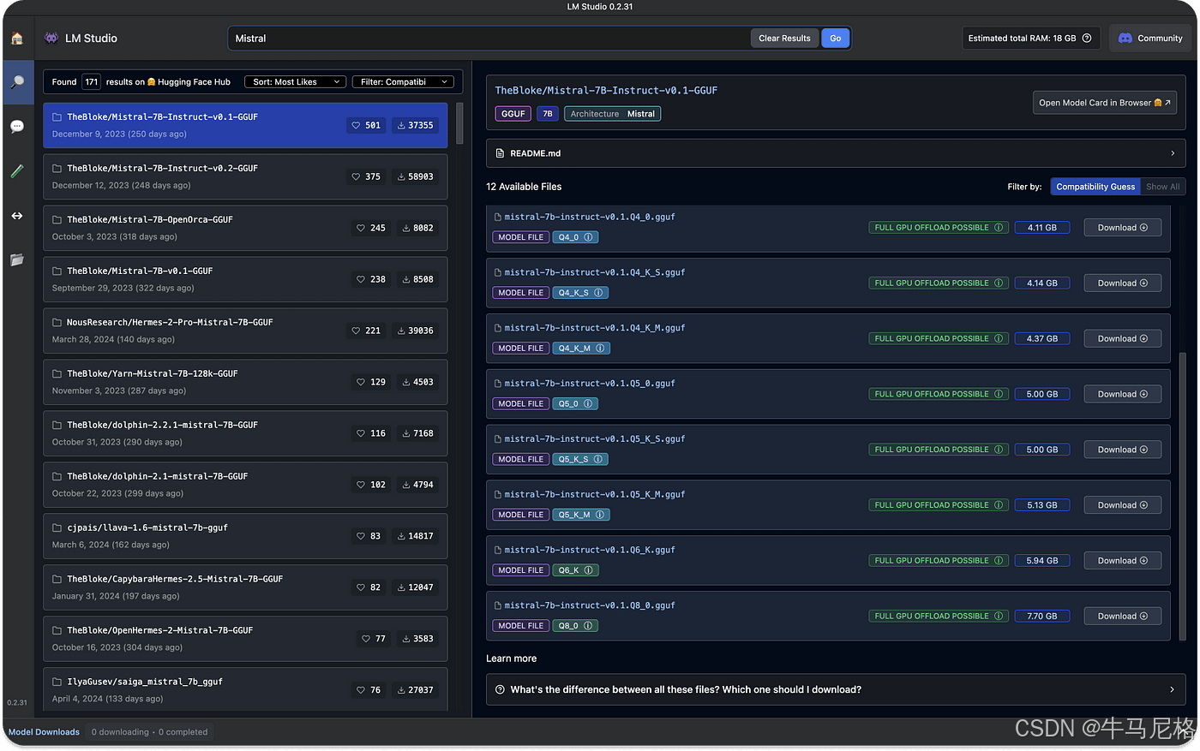The width and height of the screenshot is (1200, 751).
Task: Expand the README.md section
Action: pyautogui.click(x=836, y=153)
